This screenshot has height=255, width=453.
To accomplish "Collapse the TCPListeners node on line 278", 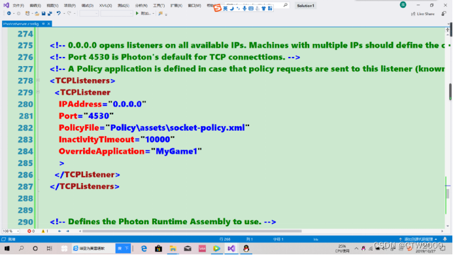I will click(38, 80).
